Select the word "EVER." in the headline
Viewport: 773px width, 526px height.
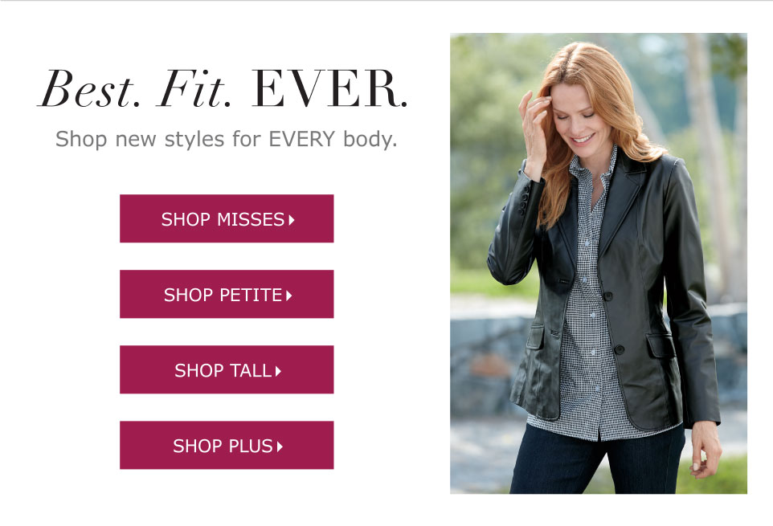pos(328,91)
